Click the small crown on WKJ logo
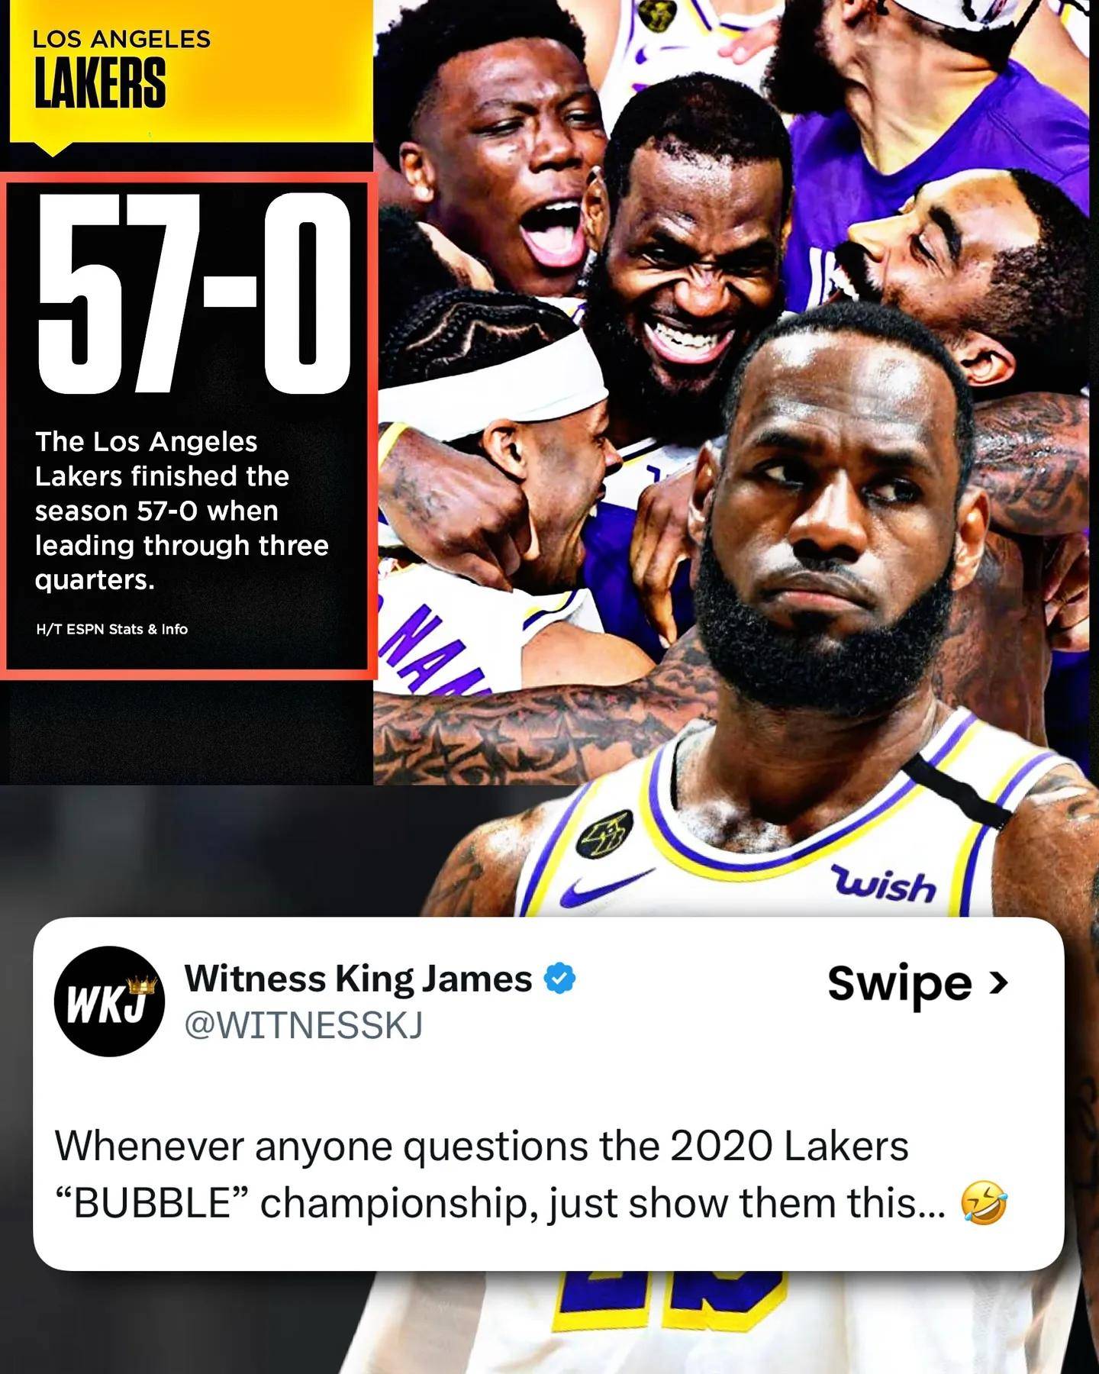Viewport: 1099px width, 1374px height. pyautogui.click(x=144, y=985)
